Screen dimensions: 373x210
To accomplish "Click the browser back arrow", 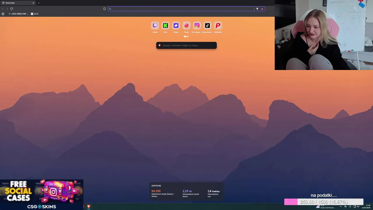I will 3,9.
